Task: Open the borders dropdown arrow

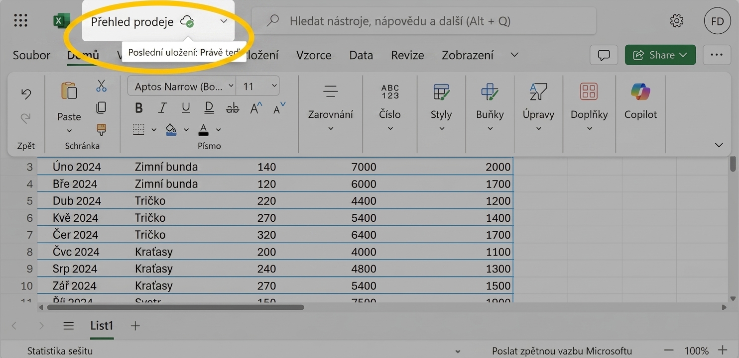Action: [x=154, y=130]
